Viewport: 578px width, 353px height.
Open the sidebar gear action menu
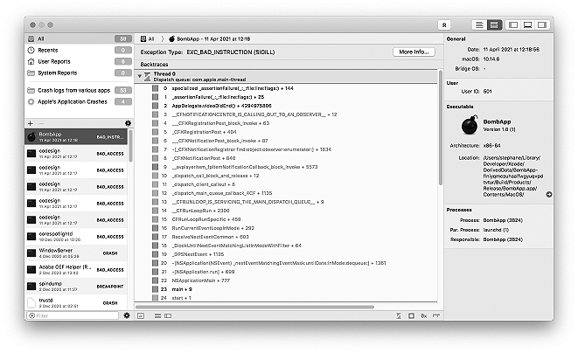pos(128,123)
